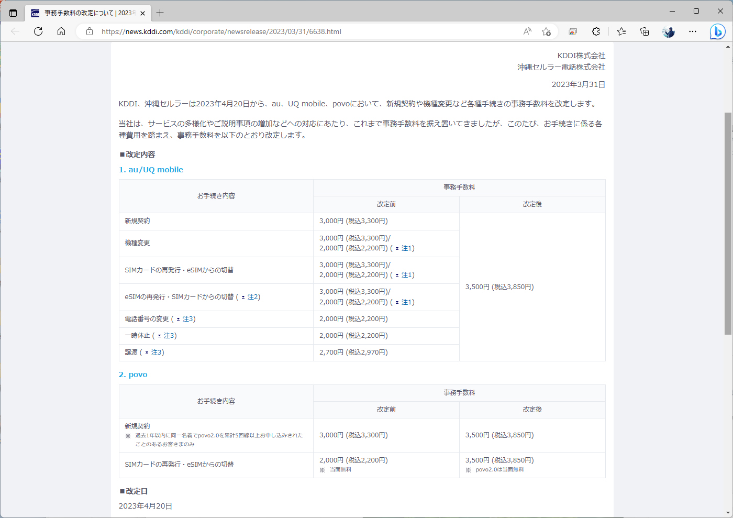Click ■改定日 section heading
733x518 pixels.
click(x=134, y=491)
